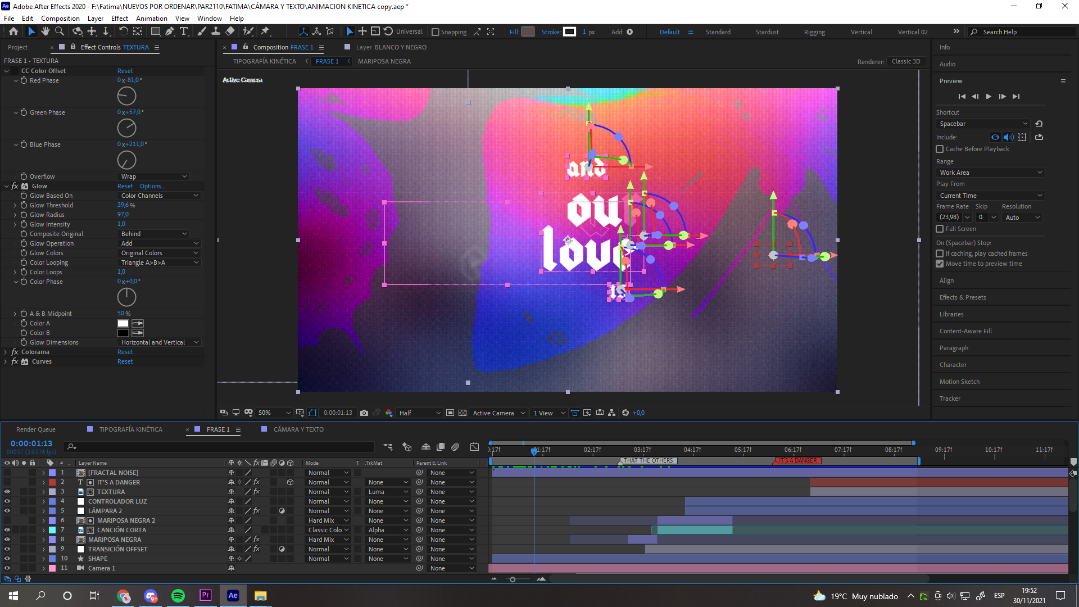The width and height of the screenshot is (1079, 607).
Task: Select the Zoom tool in toolbar
Action: tap(60, 31)
